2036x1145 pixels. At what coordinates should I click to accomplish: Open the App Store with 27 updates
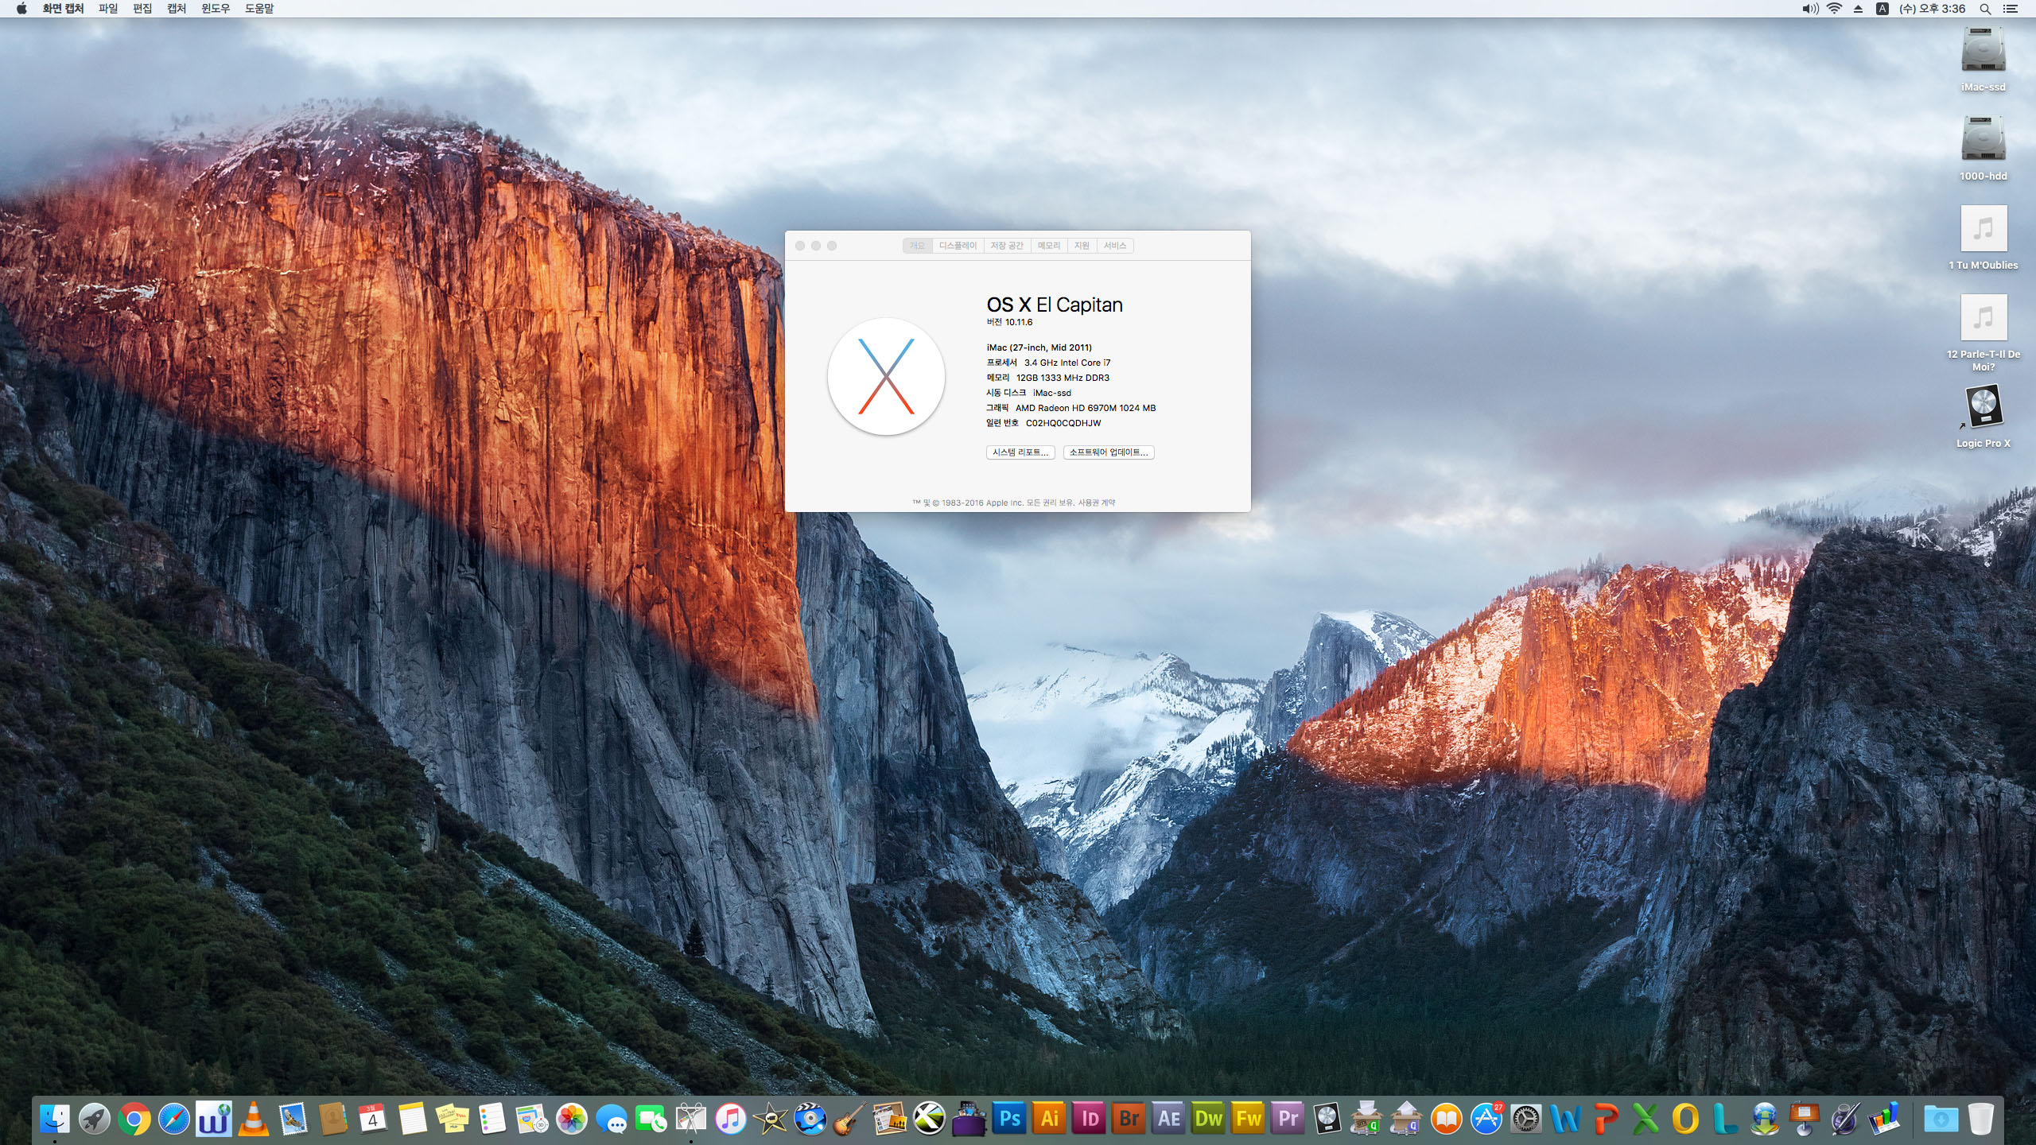click(1486, 1119)
